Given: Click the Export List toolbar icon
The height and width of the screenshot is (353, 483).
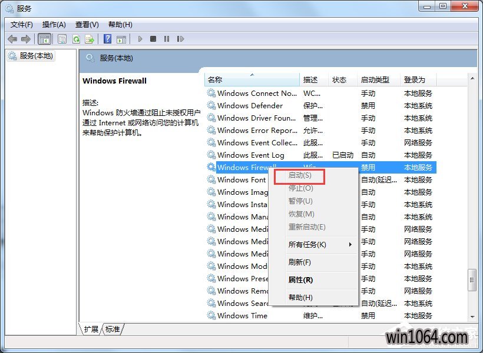Looking at the screenshot, I should (90, 39).
